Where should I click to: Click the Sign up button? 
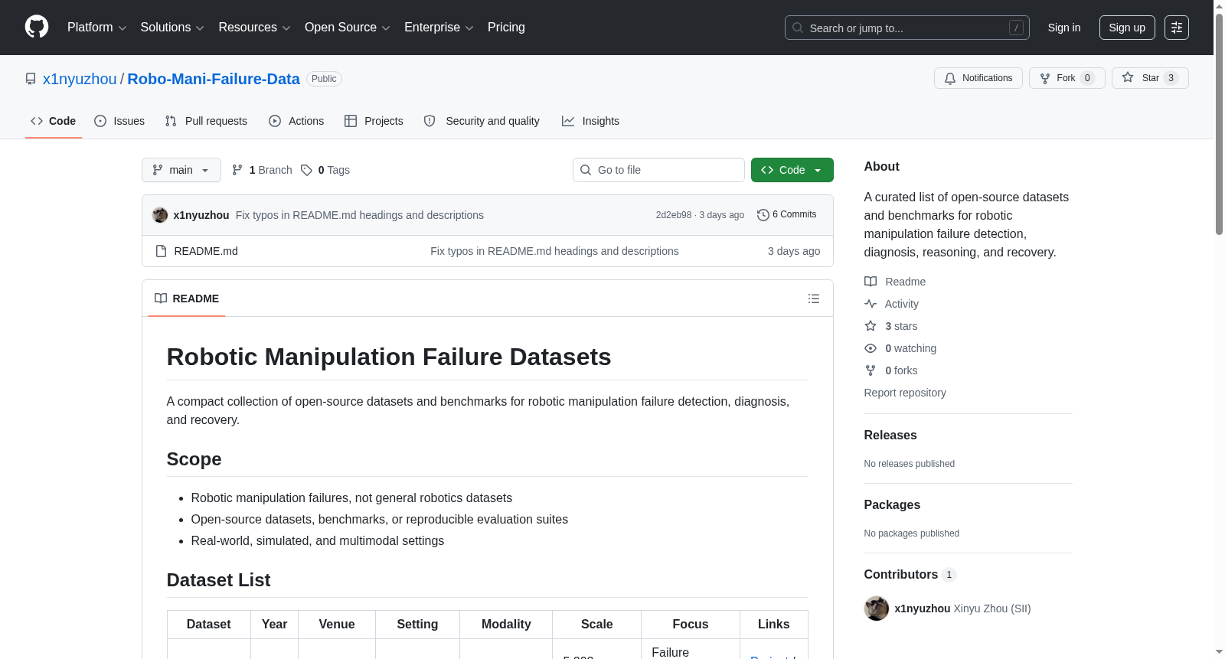coord(1127,28)
